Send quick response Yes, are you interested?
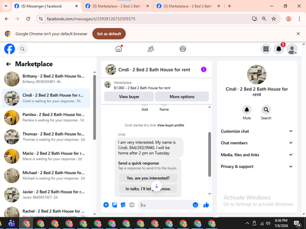306x229 pixels. [148, 178]
